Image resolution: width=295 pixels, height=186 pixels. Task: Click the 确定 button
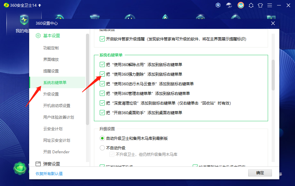pyautogui.click(x=260, y=173)
